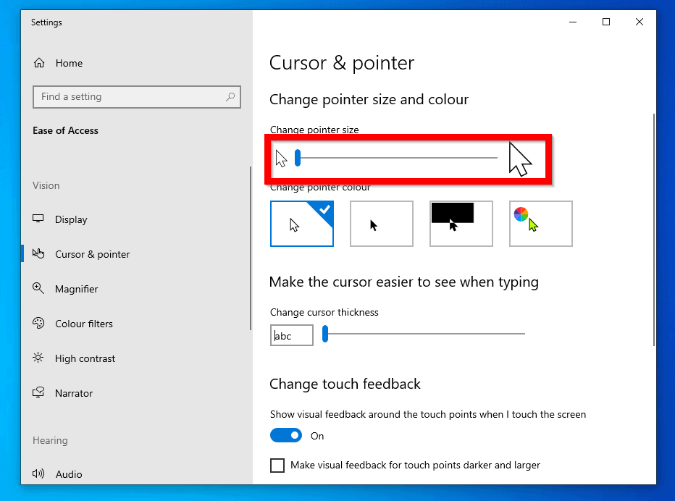
Task: Click the Colour filters palette icon
Action: tap(39, 324)
